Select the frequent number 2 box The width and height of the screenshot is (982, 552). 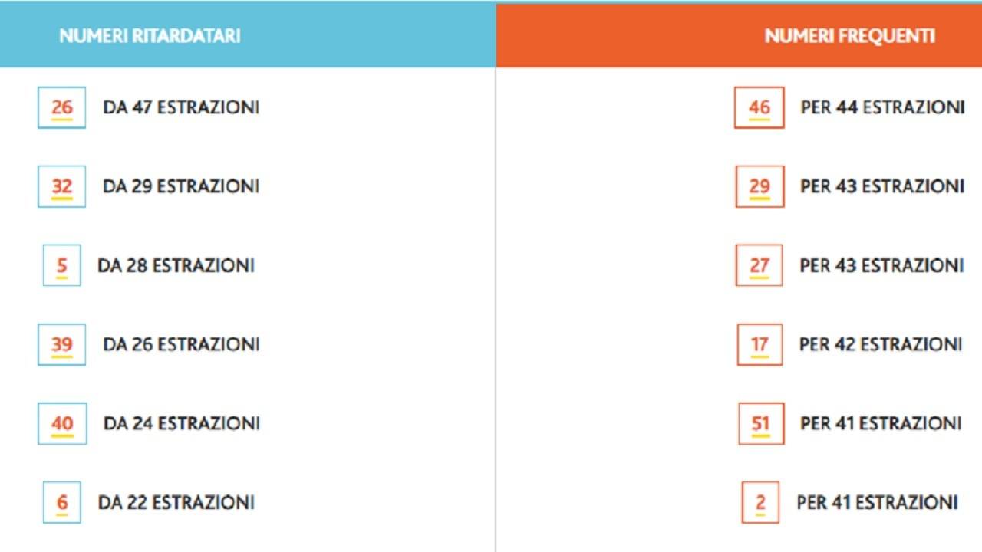[x=760, y=502]
